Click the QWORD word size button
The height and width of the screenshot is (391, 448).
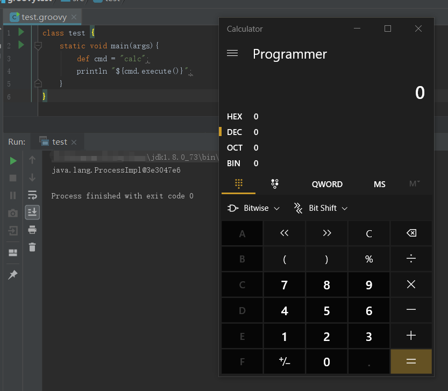point(327,184)
